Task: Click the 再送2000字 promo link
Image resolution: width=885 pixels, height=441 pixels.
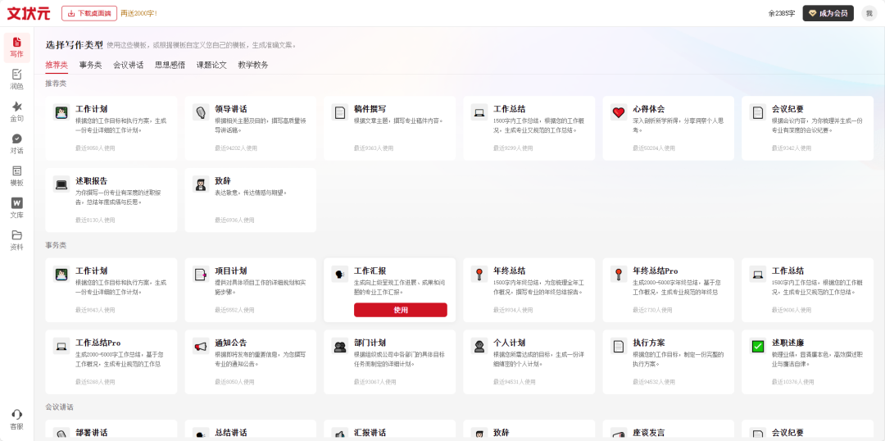Action: [x=139, y=13]
